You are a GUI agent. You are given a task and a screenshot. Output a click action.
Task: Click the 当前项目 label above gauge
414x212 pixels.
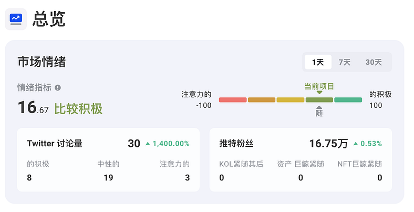319,86
